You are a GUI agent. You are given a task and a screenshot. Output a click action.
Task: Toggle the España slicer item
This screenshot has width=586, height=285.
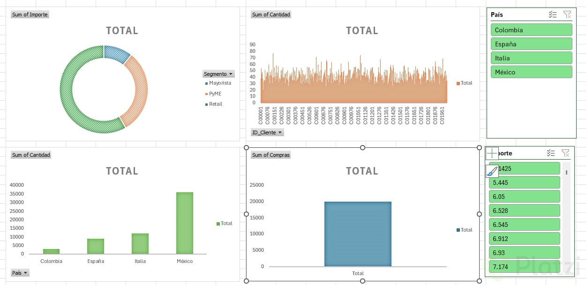[x=532, y=44]
